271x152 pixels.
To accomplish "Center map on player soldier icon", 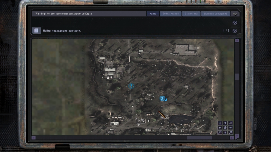I will (225, 128).
